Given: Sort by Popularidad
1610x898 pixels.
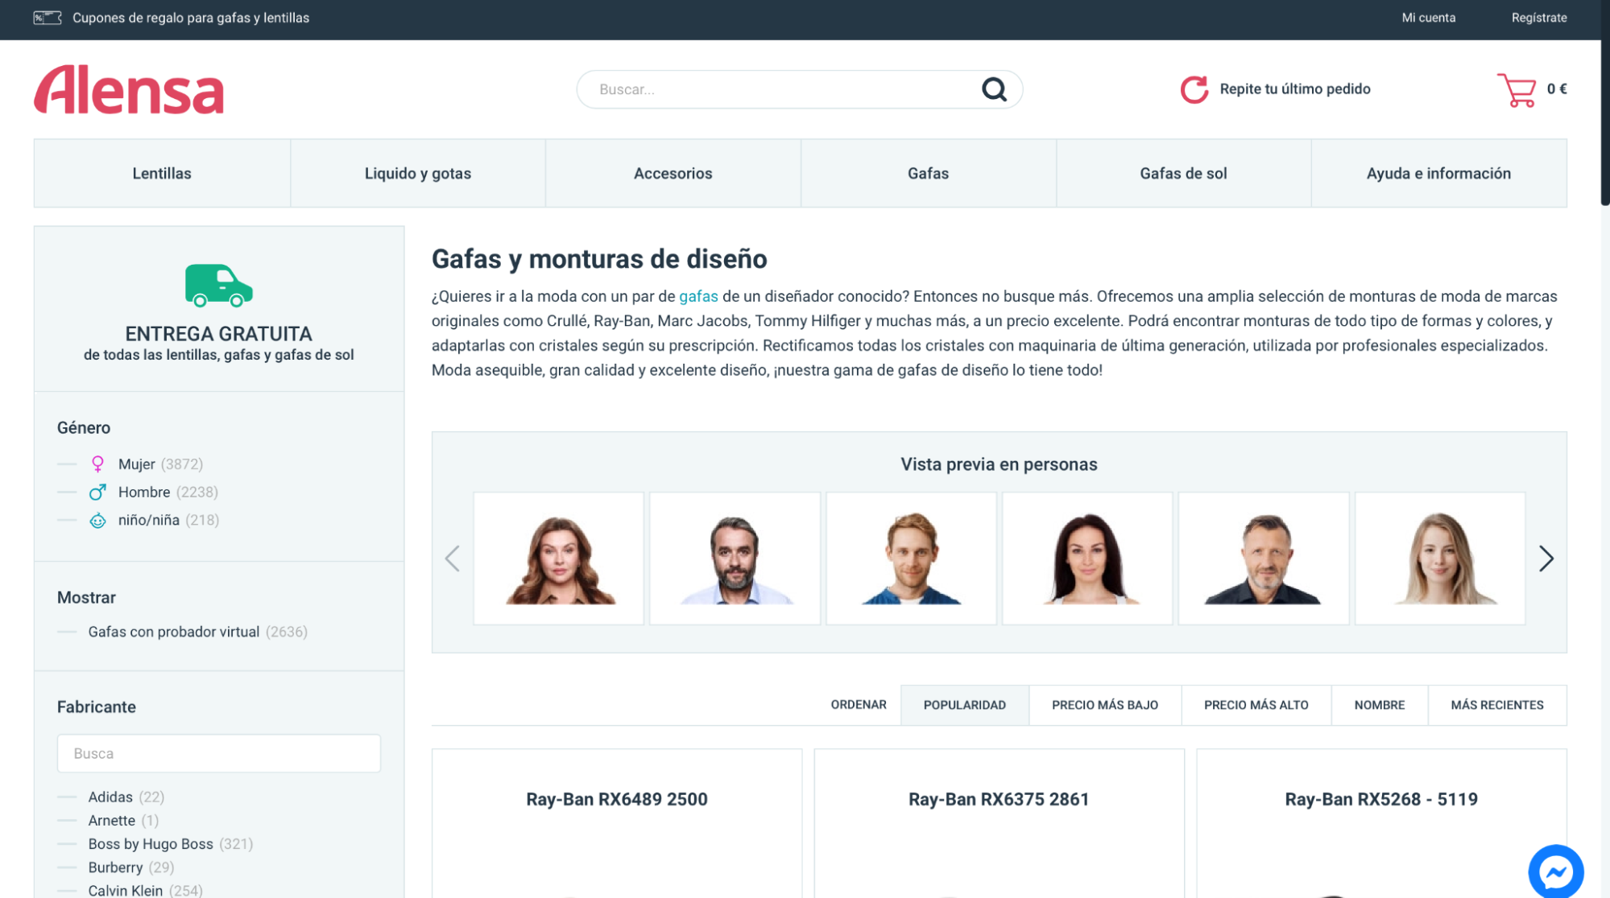Looking at the screenshot, I should 964,705.
